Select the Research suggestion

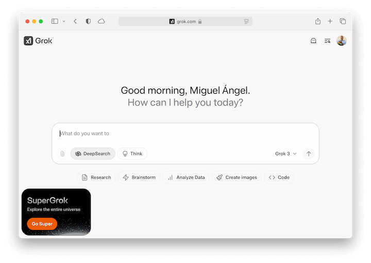96,178
